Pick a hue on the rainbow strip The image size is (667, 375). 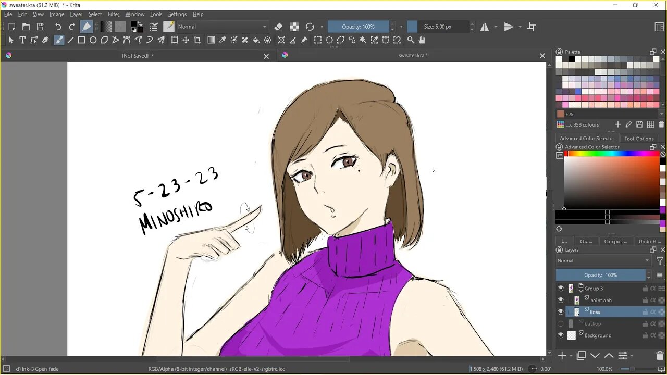612,154
